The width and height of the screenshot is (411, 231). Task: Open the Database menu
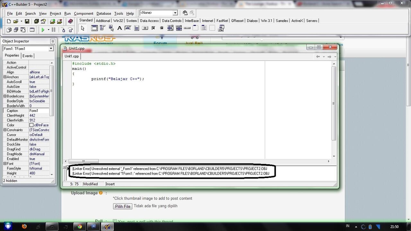(104, 13)
